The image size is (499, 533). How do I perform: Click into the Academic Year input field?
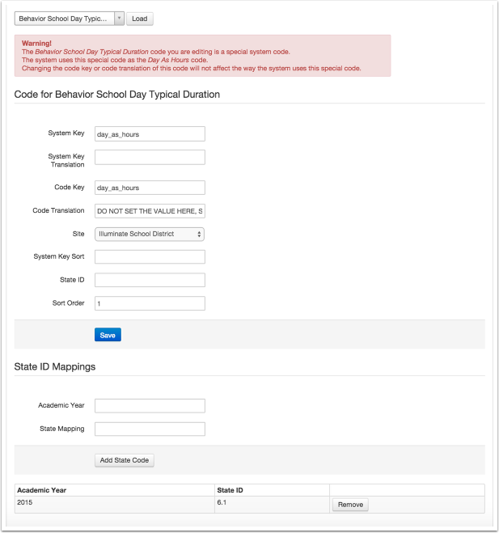pyautogui.click(x=150, y=406)
